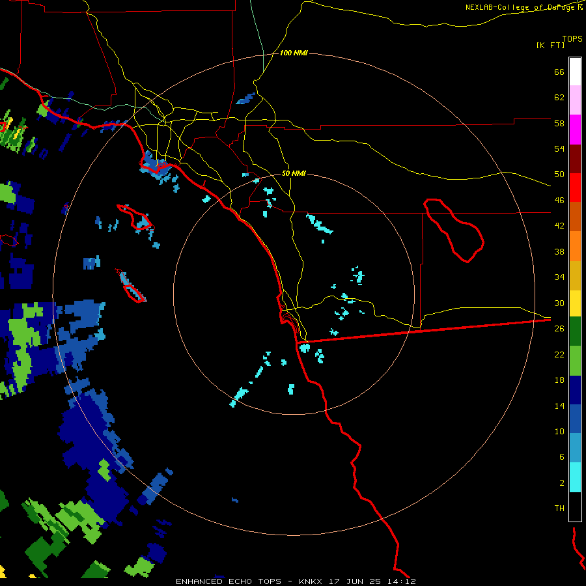Click the '58' legend value

tap(559, 123)
